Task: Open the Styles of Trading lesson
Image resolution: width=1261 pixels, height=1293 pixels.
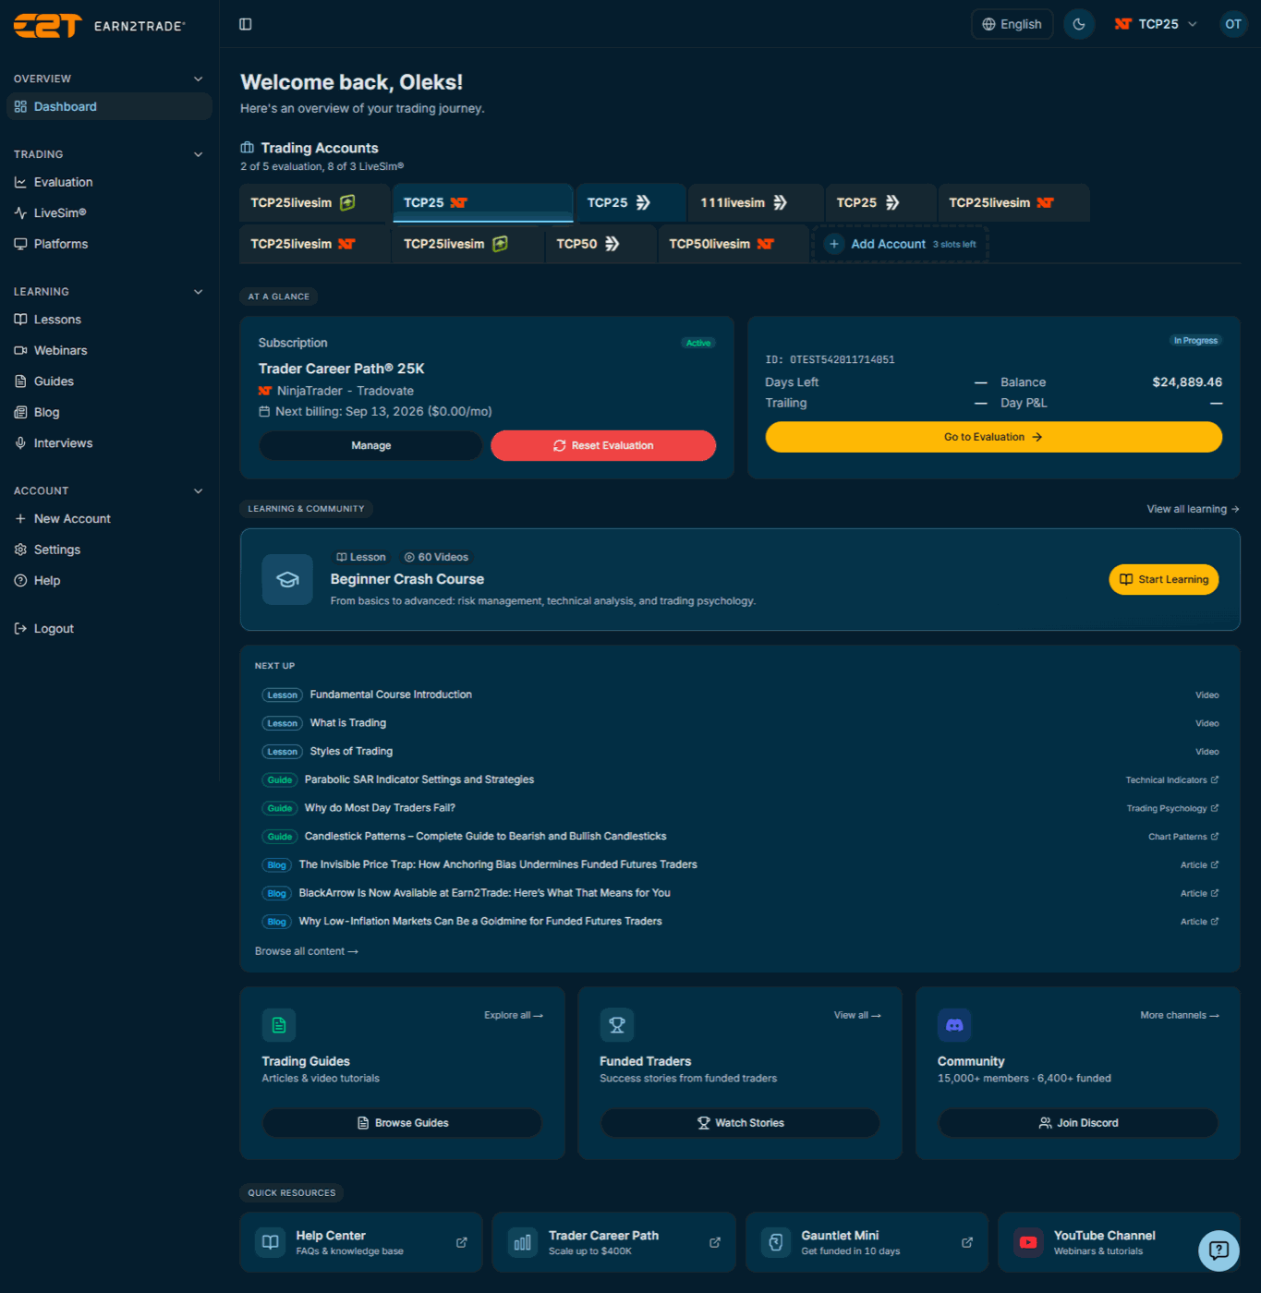Action: click(x=740, y=752)
